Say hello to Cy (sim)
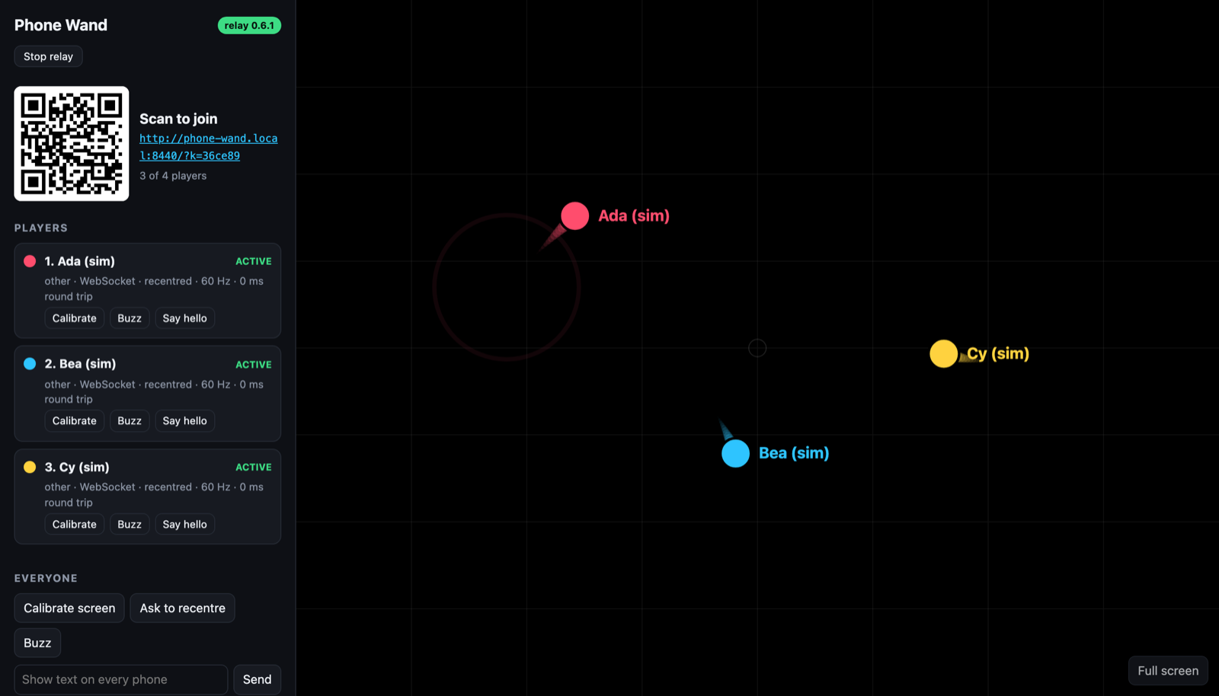Screen dimensions: 1219x696 (x=185, y=525)
